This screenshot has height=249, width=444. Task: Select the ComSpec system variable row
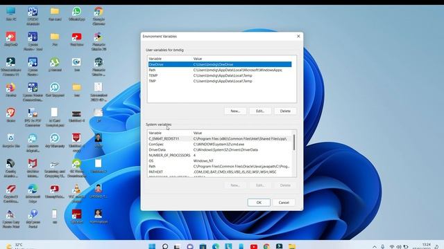click(x=220, y=145)
